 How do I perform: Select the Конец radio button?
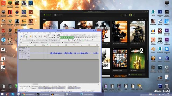53,86
